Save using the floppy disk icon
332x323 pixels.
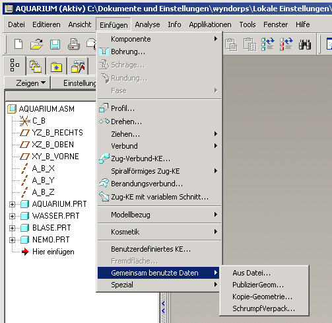click(x=55, y=44)
